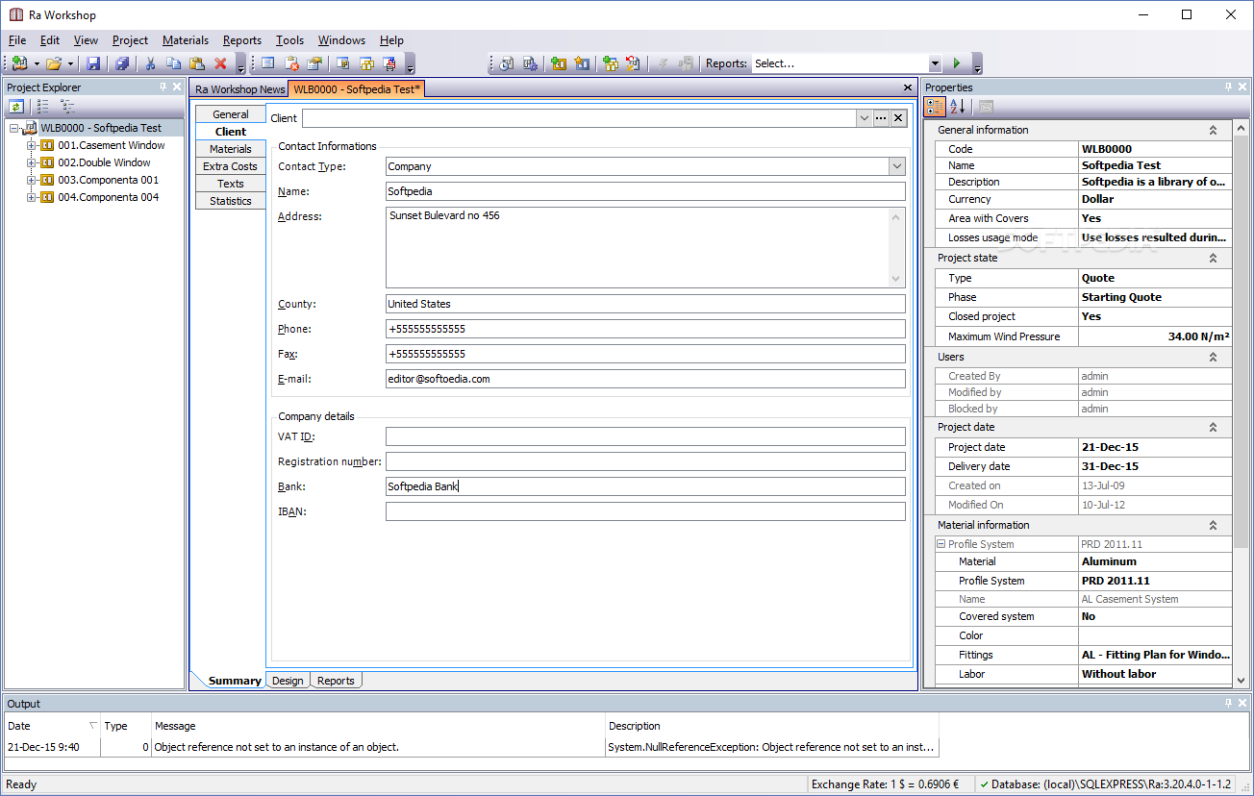1254x796 pixels.
Task: Select 004.Componenta 004 in Project Explorer
Action: pos(109,197)
